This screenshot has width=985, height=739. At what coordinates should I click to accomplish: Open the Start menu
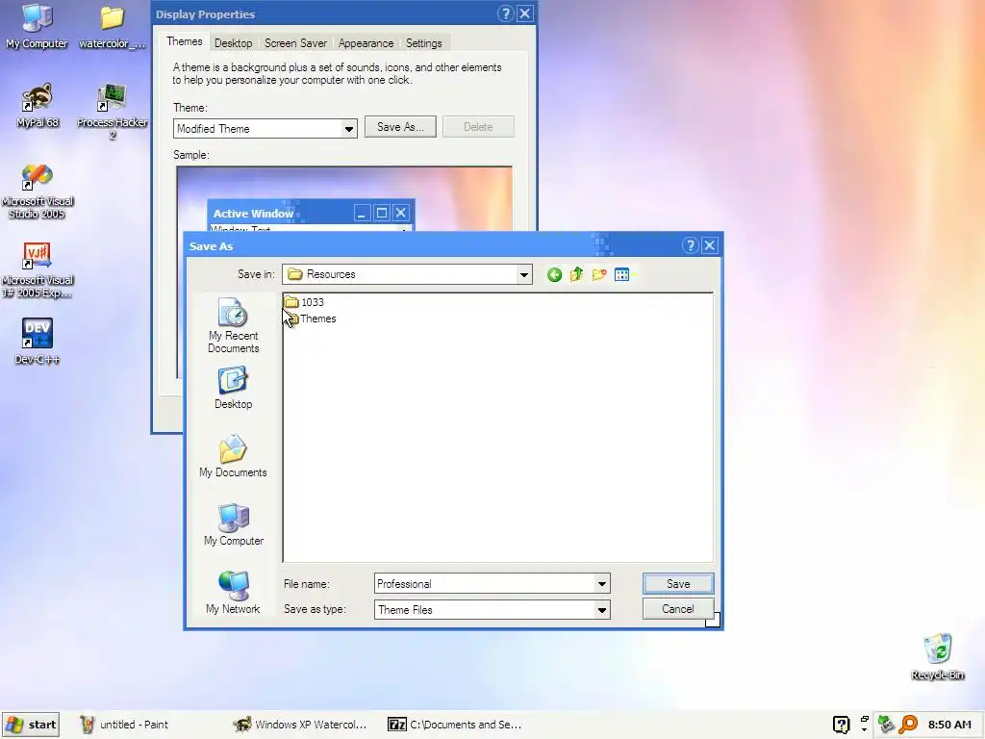31,725
